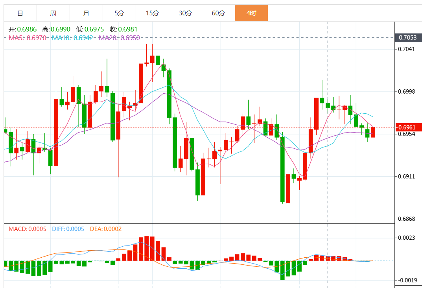This screenshot has height=288, width=422.
Task: Click the tallest red MACD histogram bar
Action: pos(147,248)
